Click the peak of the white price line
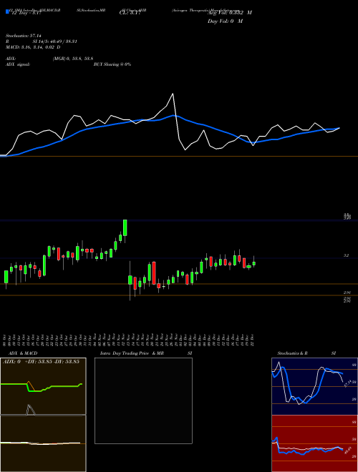This screenshot has width=358, height=472. point(173,94)
